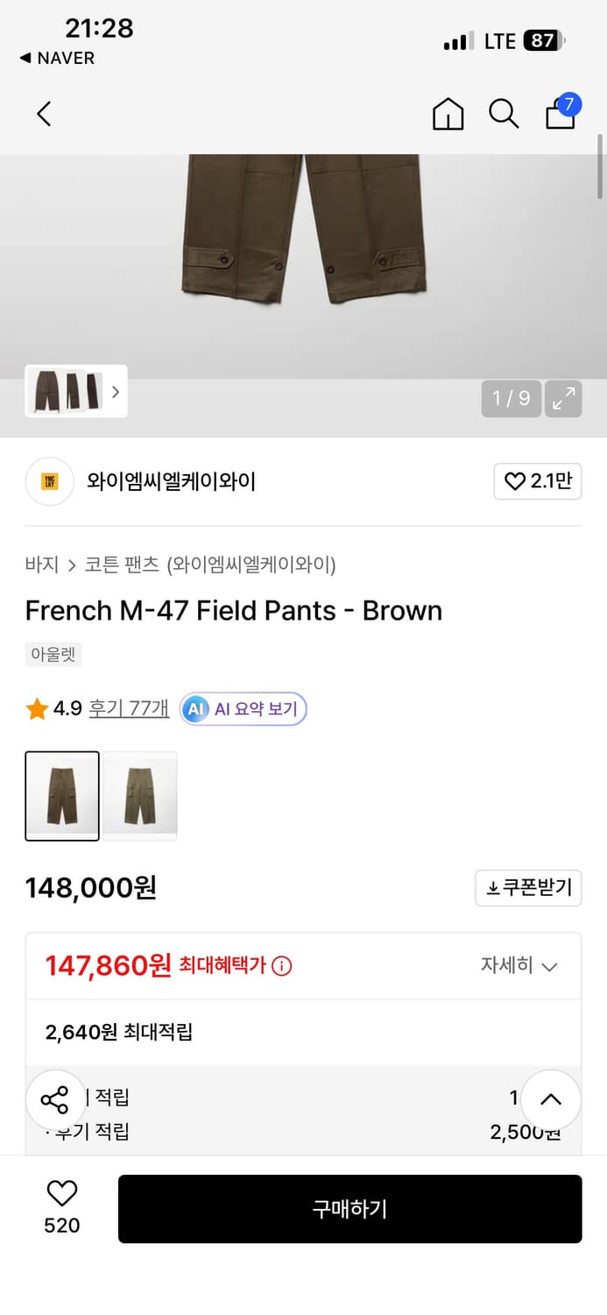Go to the store home icon
This screenshot has width=607, height=1315.
[x=448, y=114]
